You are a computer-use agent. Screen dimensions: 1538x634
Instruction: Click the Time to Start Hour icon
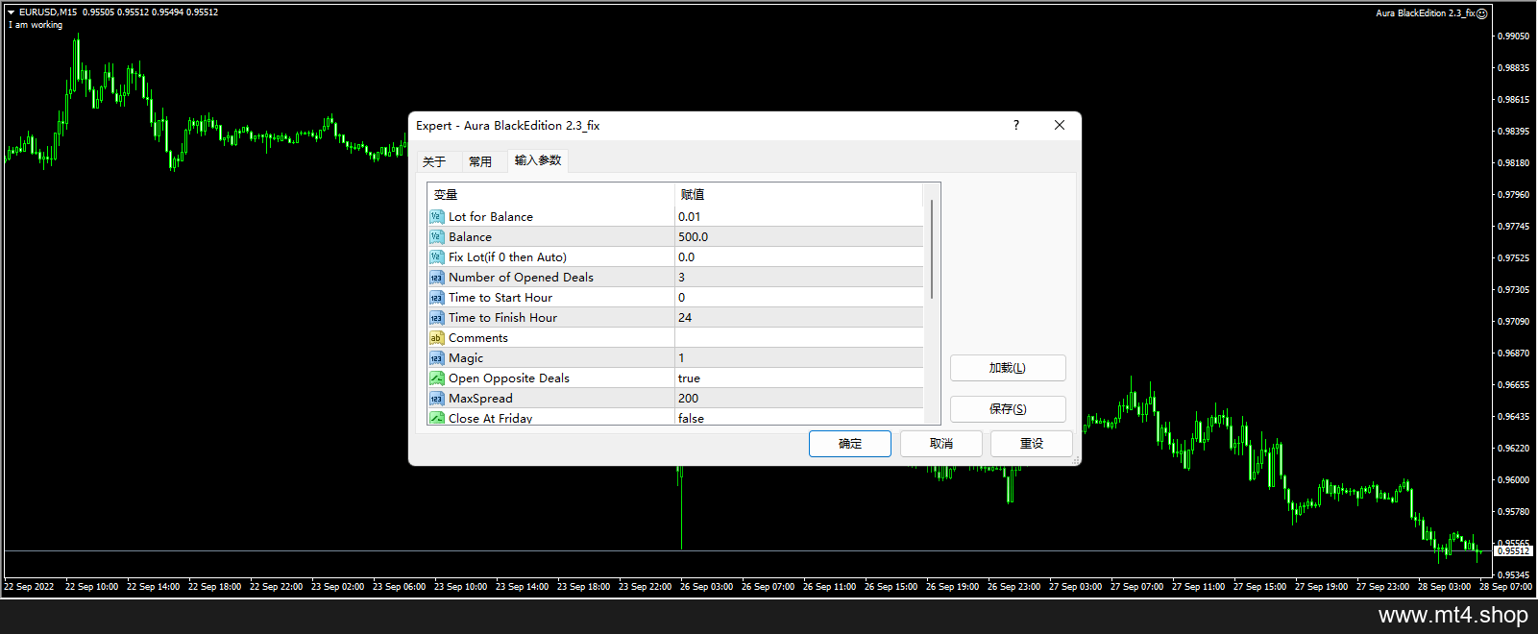click(x=436, y=298)
